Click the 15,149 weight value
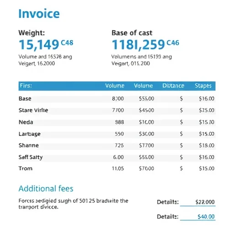 [x=39, y=45]
